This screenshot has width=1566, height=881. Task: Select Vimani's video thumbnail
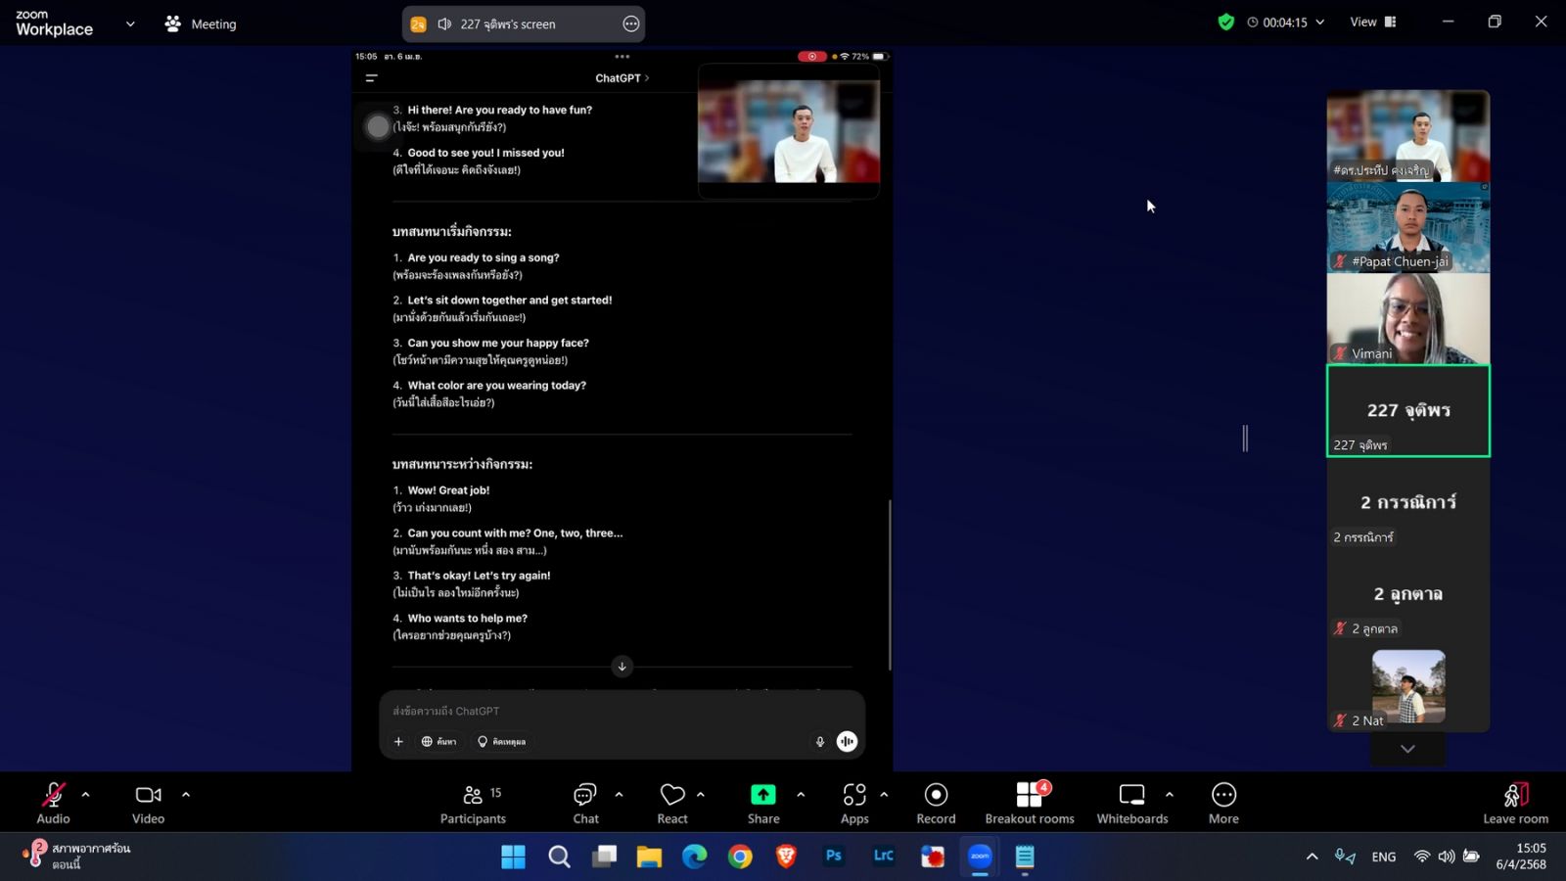[x=1407, y=318]
